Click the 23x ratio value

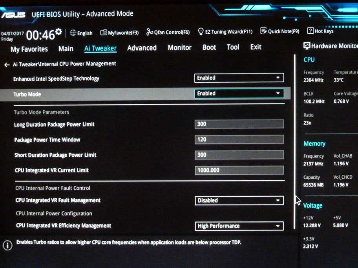pyautogui.click(x=307, y=123)
